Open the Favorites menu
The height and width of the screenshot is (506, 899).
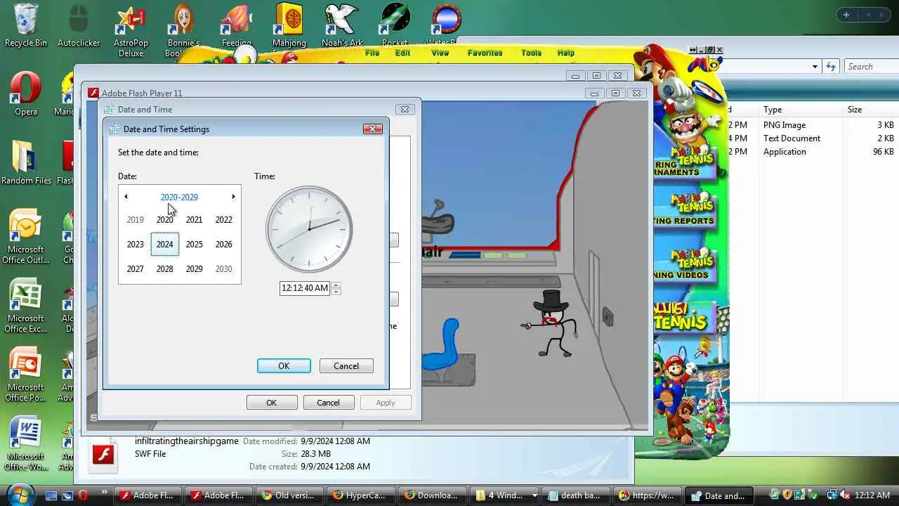click(x=485, y=53)
